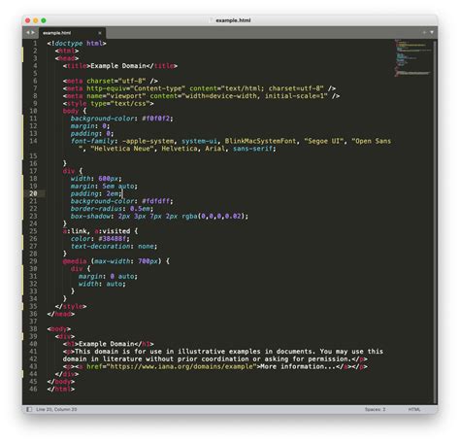Add a new tab with the plus icon
The height and width of the screenshot is (443, 460).
[424, 32]
